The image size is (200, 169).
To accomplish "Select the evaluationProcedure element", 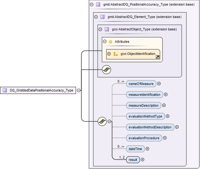I will 144,138.
